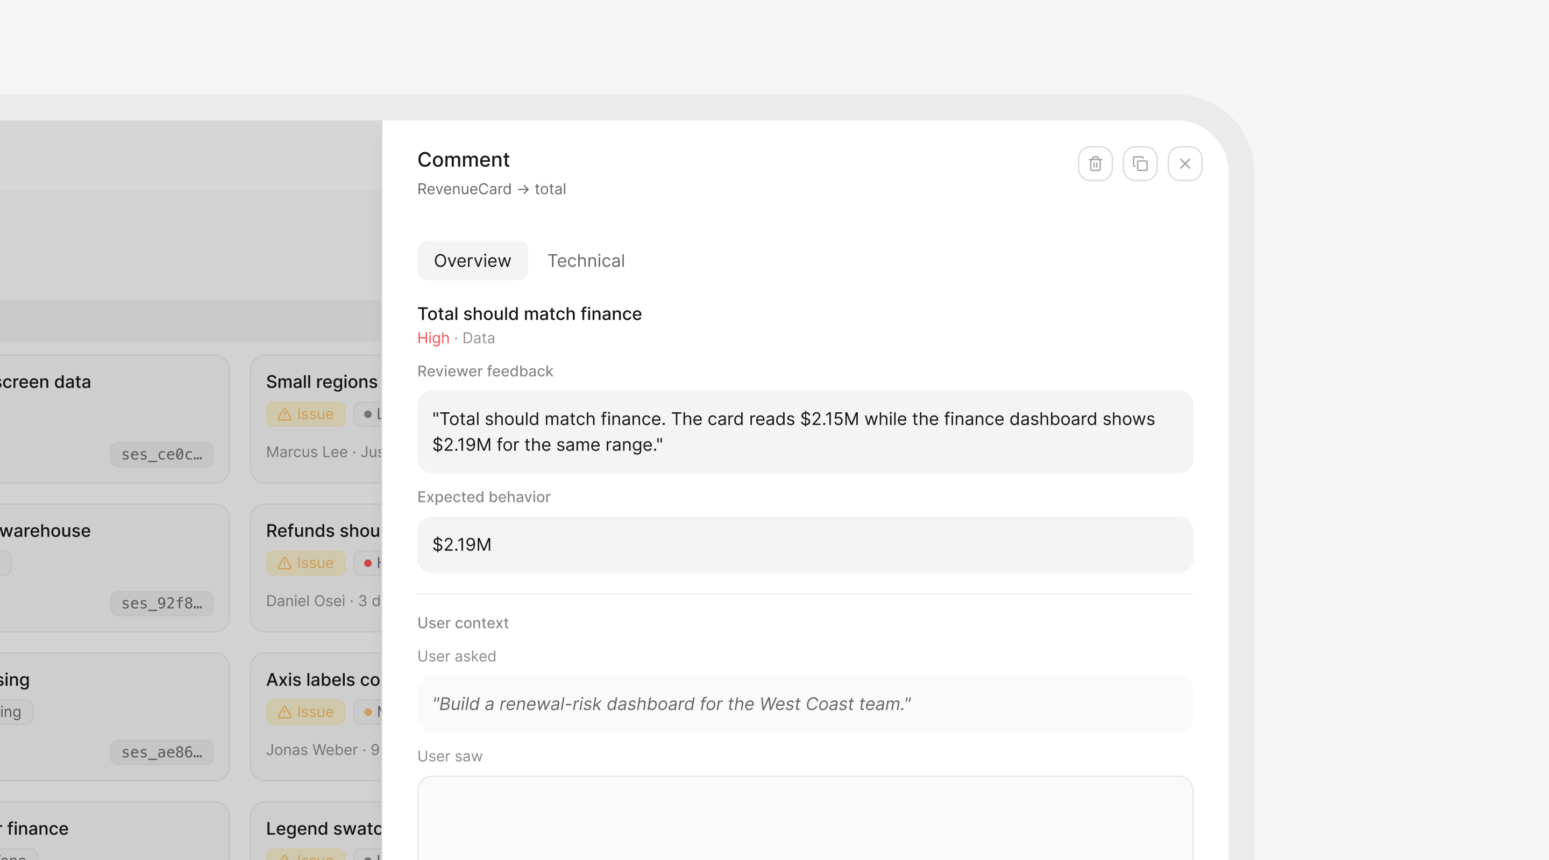Switch to the Overview tab

pos(473,260)
